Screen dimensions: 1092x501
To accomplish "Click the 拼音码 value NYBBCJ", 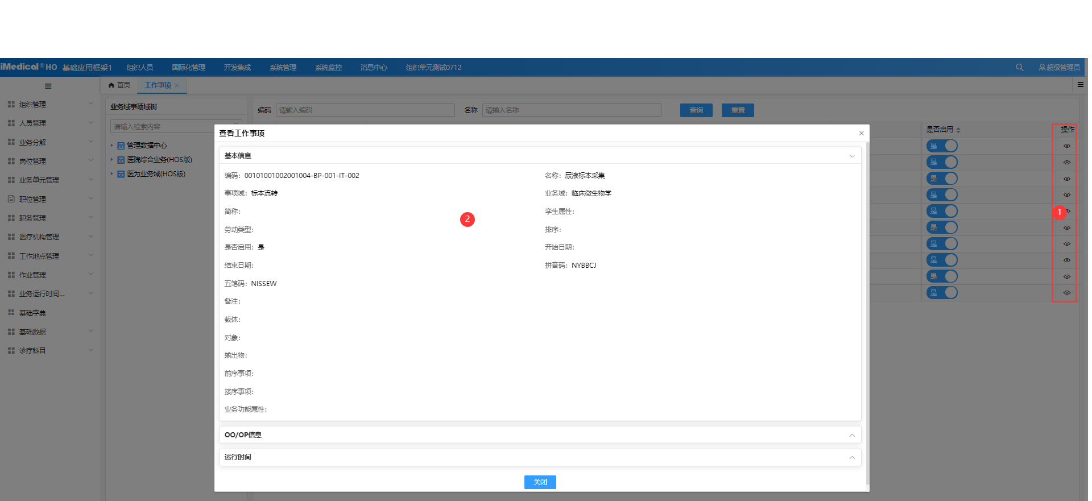I will click(x=584, y=266).
